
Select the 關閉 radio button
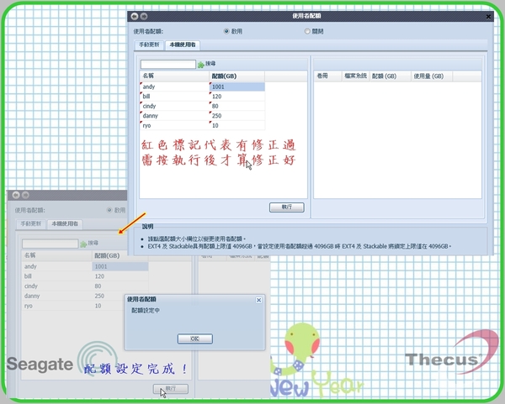click(307, 31)
